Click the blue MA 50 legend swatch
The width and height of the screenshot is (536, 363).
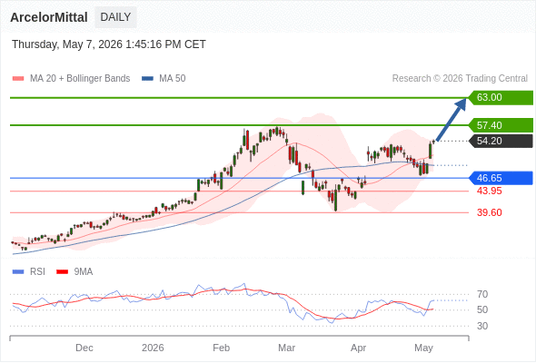click(147, 79)
